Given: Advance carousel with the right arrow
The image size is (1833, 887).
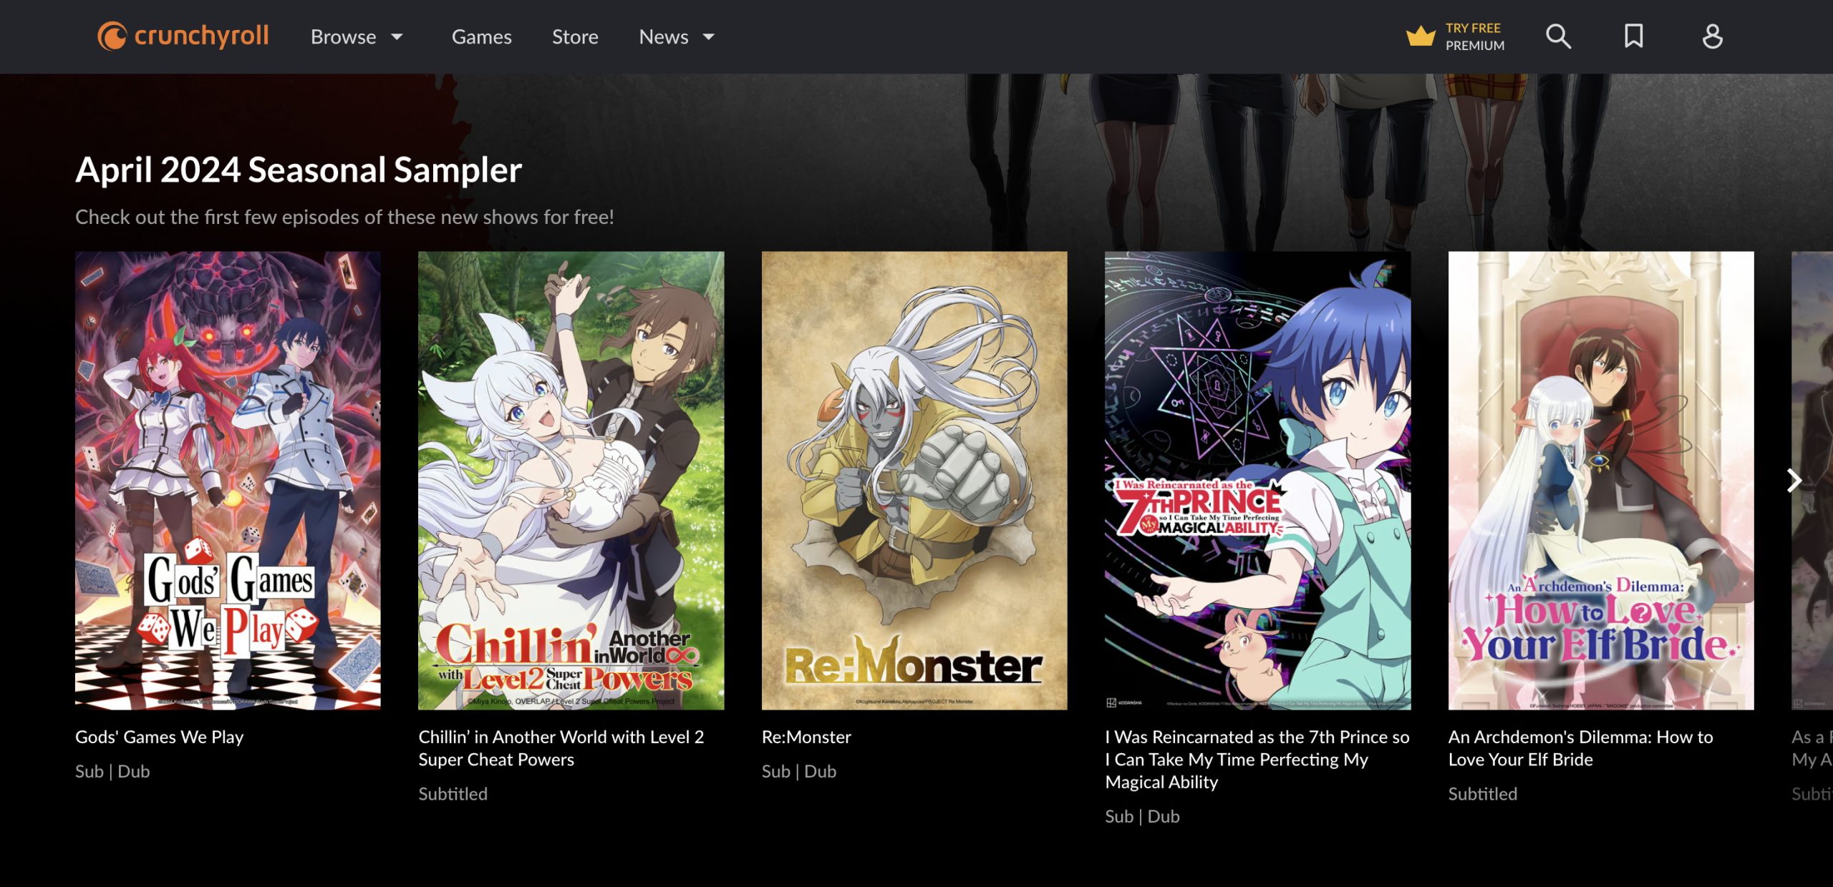Looking at the screenshot, I should click(x=1794, y=481).
